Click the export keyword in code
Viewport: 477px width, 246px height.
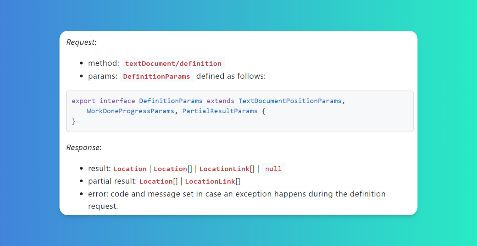[x=83, y=101]
